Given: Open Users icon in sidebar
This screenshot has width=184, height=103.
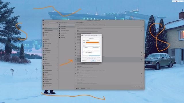Looking at the screenshot, I should 43,41.
